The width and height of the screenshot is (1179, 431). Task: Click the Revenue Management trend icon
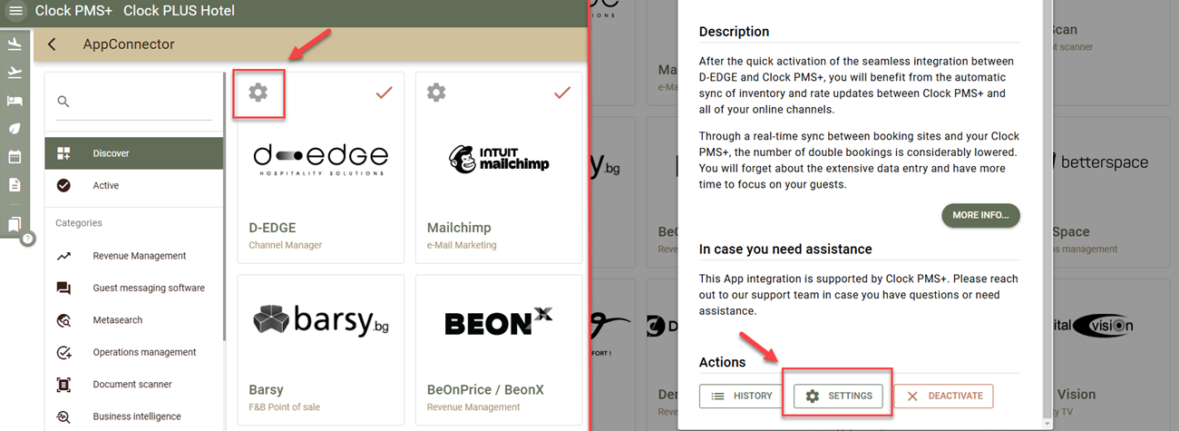(63, 256)
